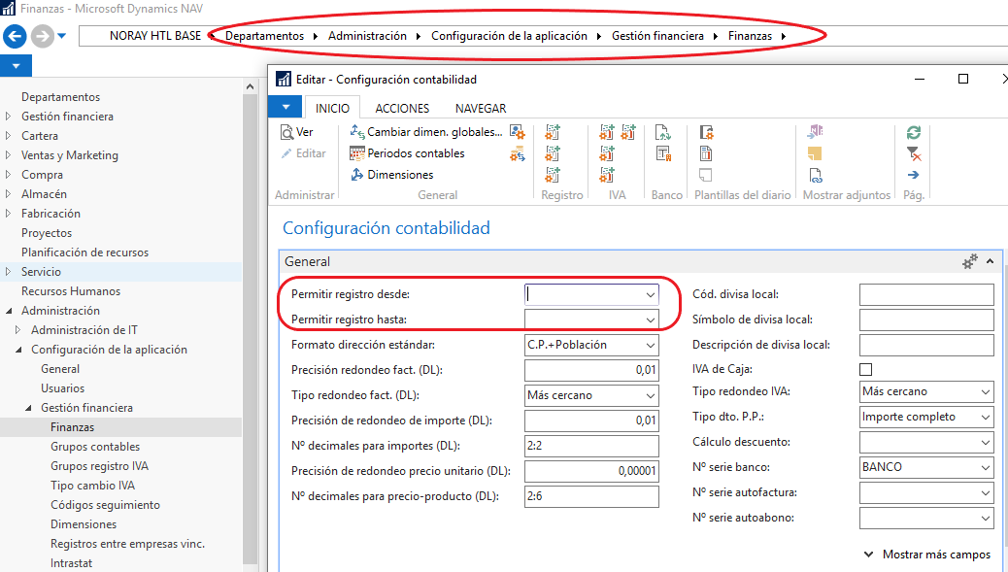The height and width of the screenshot is (572, 1008).
Task: Click Departamentos in the breadcrumb bar
Action: click(264, 36)
